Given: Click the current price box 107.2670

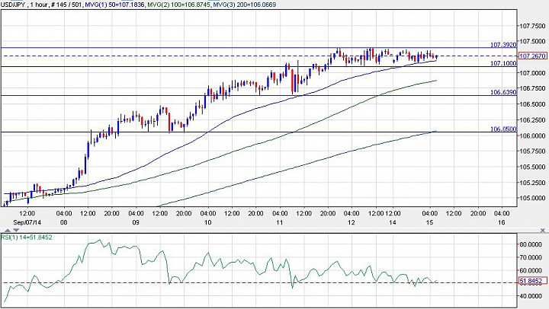Looking at the screenshot, I should [x=532, y=56].
